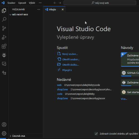Open the Extensions view
The height and width of the screenshot is (139, 139).
[4, 46]
